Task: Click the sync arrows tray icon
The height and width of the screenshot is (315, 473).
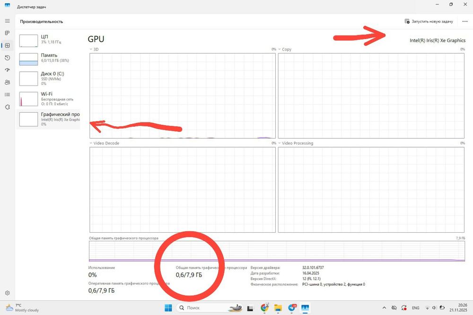Action: 404,308
